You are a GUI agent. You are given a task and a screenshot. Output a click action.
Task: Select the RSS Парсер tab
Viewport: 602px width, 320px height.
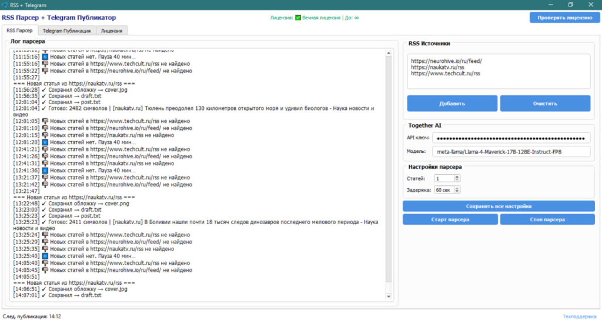pyautogui.click(x=20, y=31)
